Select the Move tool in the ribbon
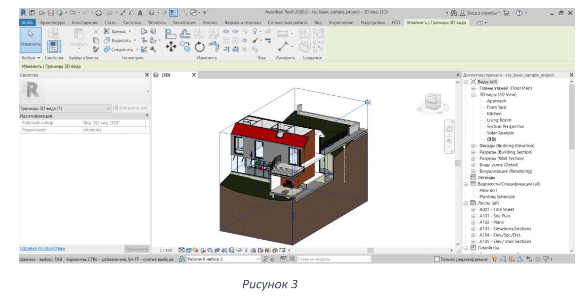Screen dimensions: 588x299 point(171,47)
